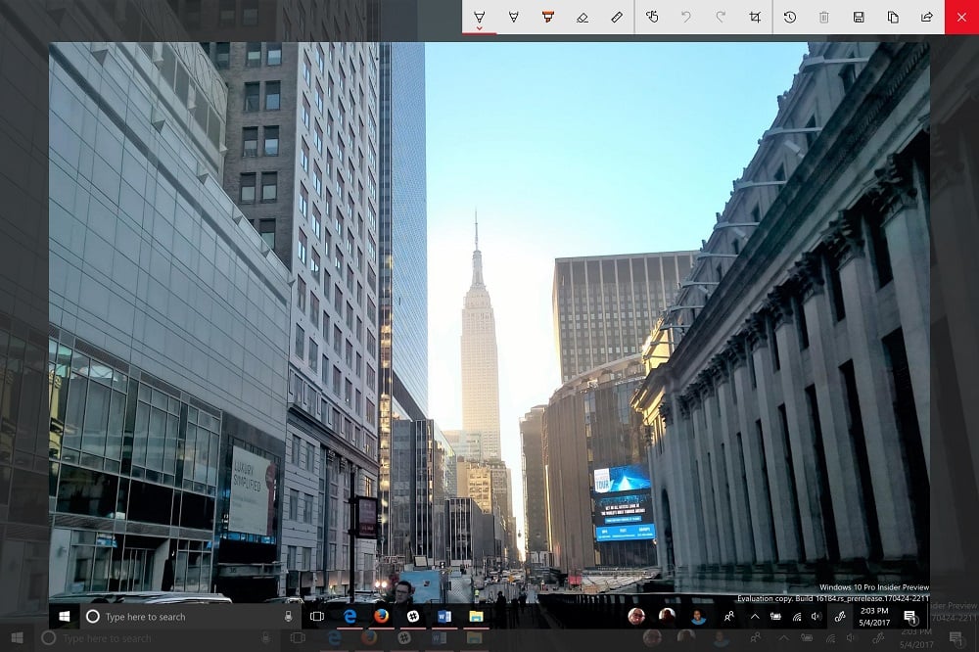Click the trash can icon to clear all
Viewport: 979px width, 652px height.
point(824,18)
